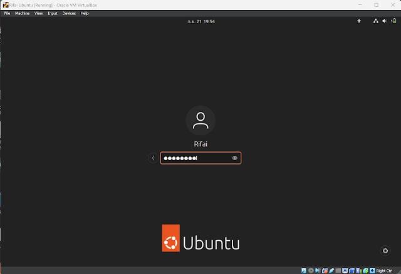Click the volume speaker icon
The width and height of the screenshot is (401, 274).
384,21
